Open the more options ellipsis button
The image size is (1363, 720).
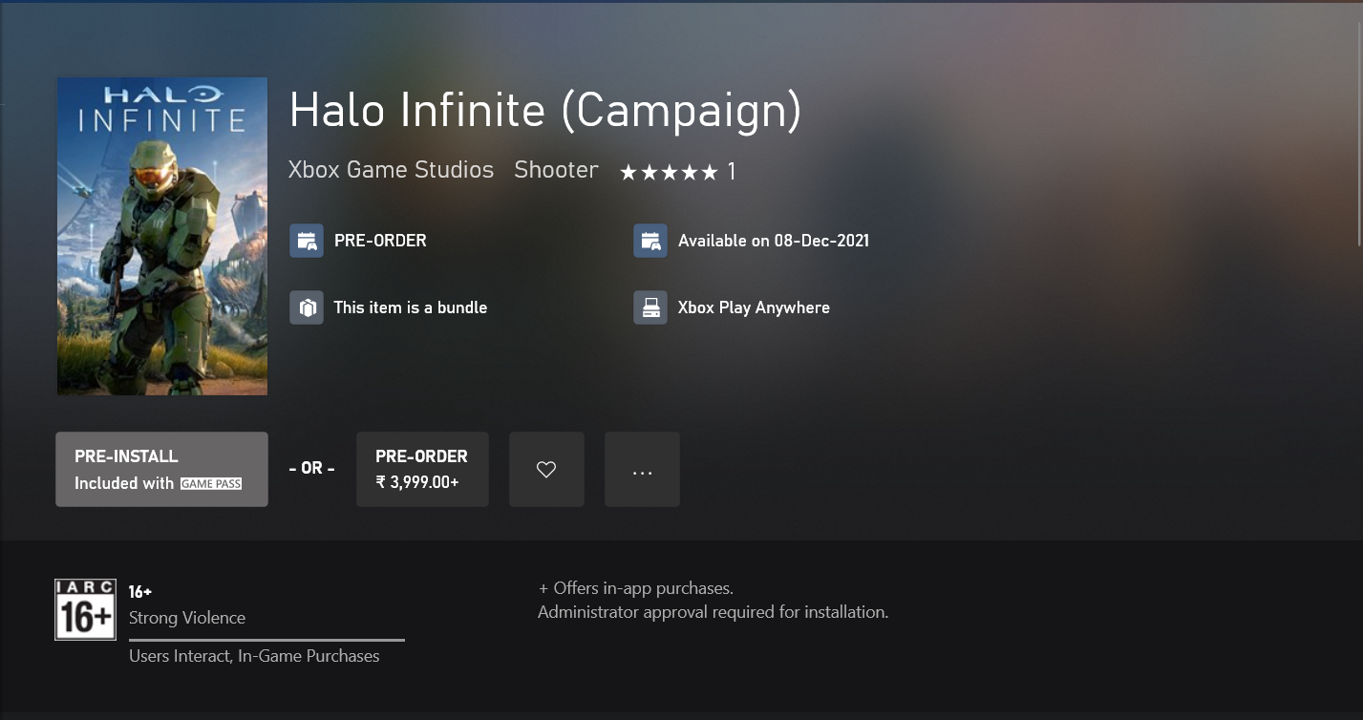coord(642,469)
